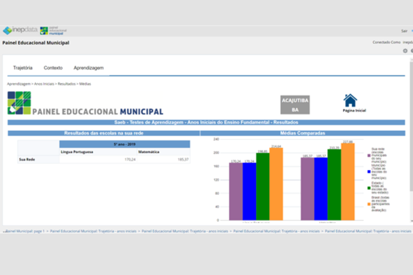Click the green checkered Painel Educacional logo
The height and width of the screenshot is (275, 413).
pyautogui.click(x=19, y=103)
